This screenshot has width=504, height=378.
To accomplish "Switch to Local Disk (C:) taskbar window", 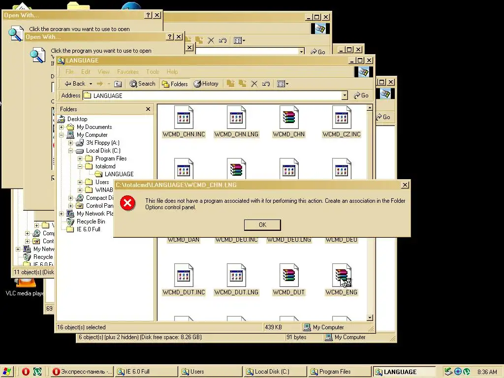I will (275, 372).
